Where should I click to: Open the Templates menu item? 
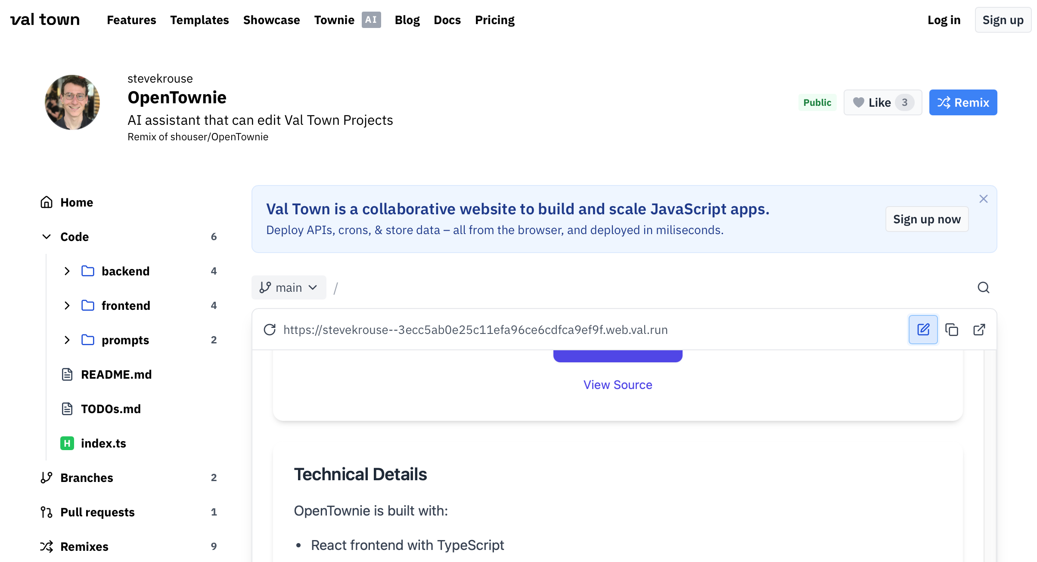(199, 20)
